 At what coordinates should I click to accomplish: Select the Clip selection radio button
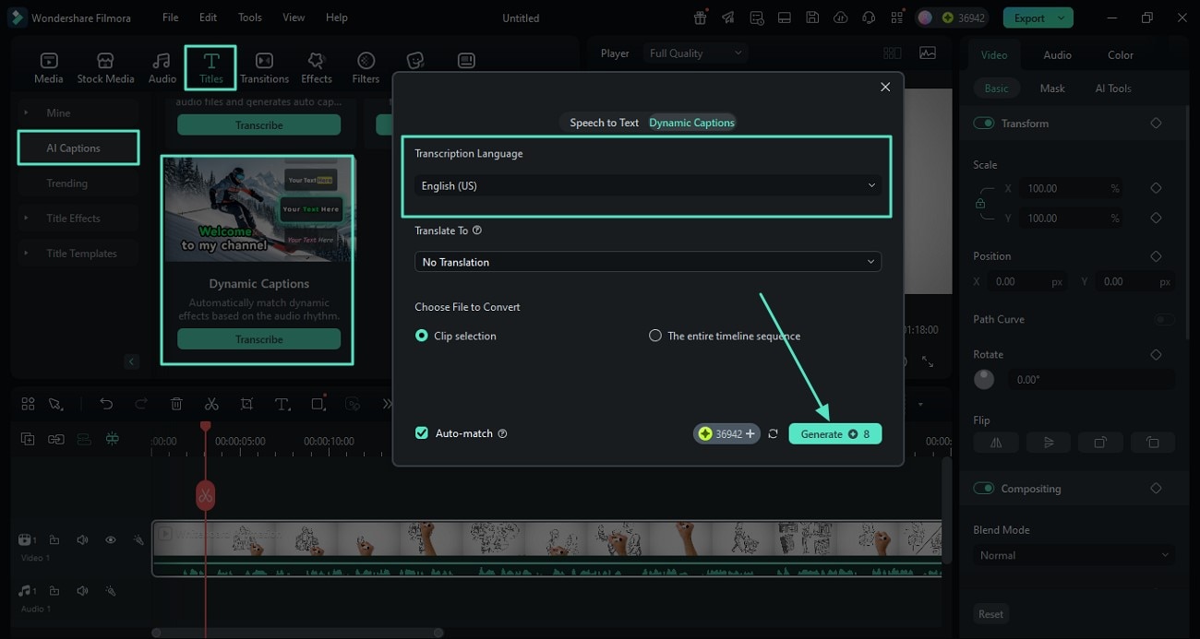coord(422,336)
